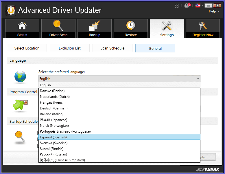Click the four-squares grid icon
Screen dimensions: 225x174
click(177, 6)
